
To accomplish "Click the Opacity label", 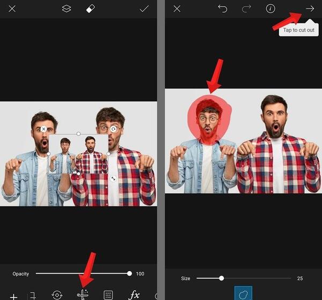I will coord(20,274).
